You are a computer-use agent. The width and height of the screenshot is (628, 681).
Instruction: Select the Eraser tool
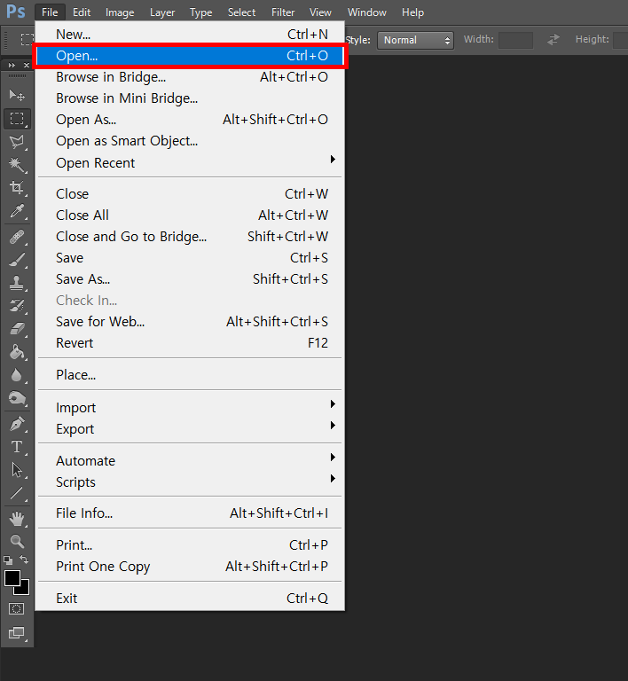pos(17,329)
